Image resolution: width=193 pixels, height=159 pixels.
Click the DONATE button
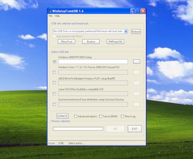click(62, 116)
